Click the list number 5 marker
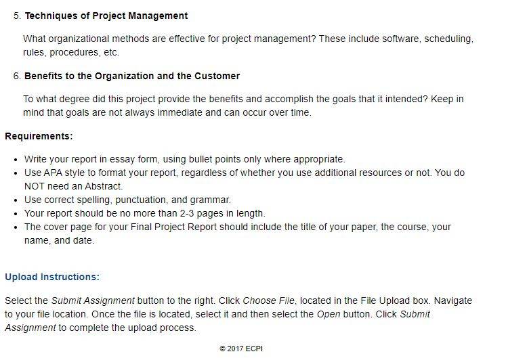This screenshot has width=527, height=358. click(x=17, y=16)
